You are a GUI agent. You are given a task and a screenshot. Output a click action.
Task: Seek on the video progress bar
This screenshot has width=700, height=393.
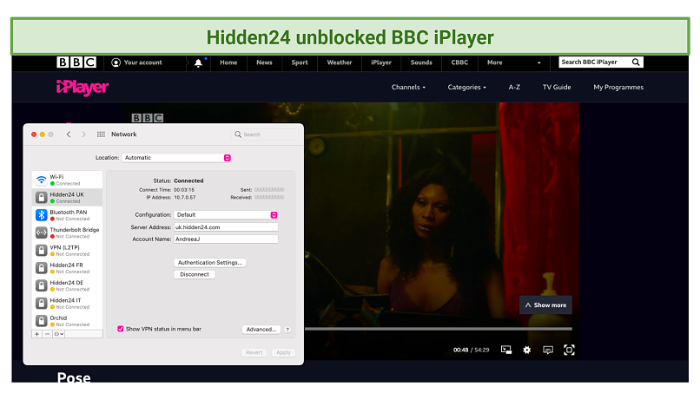(439, 329)
